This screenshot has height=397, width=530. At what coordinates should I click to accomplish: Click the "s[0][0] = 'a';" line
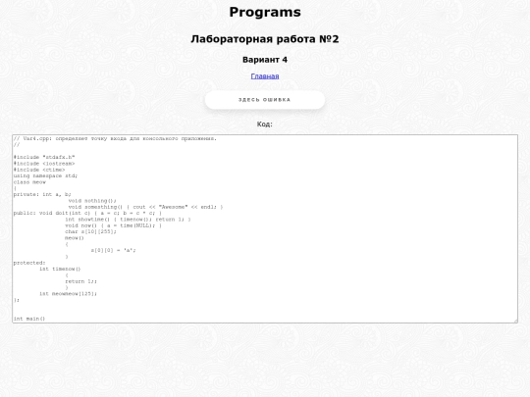click(x=113, y=250)
